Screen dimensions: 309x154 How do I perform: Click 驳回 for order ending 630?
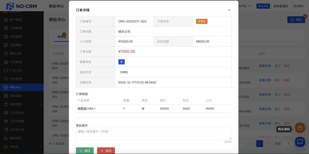(x=286, y=80)
